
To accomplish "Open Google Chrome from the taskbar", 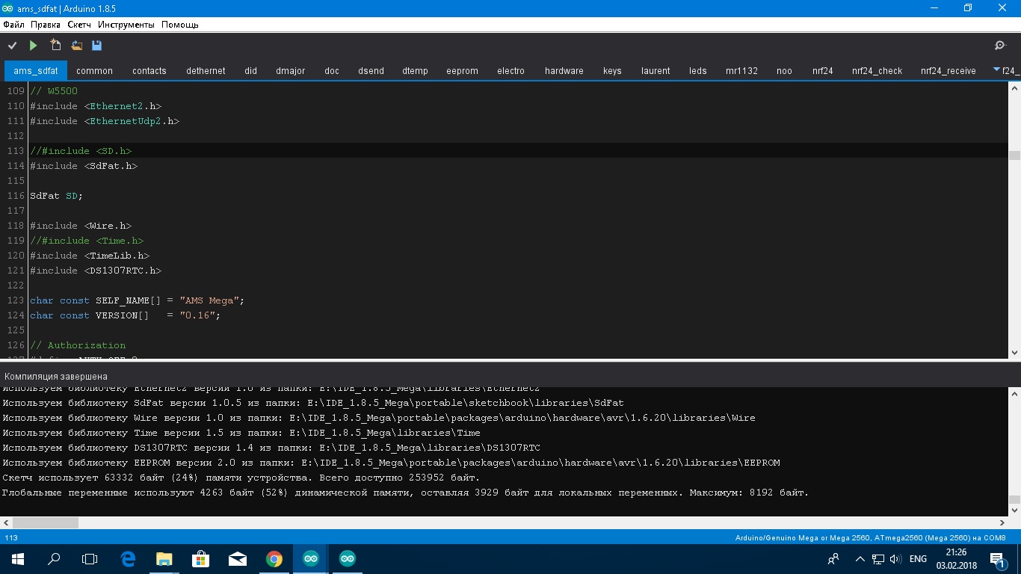I will coord(274,559).
